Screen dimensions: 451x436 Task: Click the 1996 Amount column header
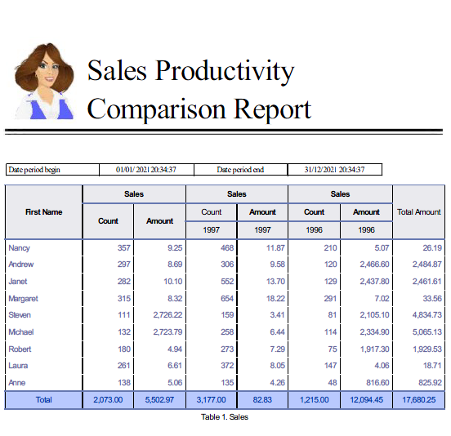pos(366,212)
